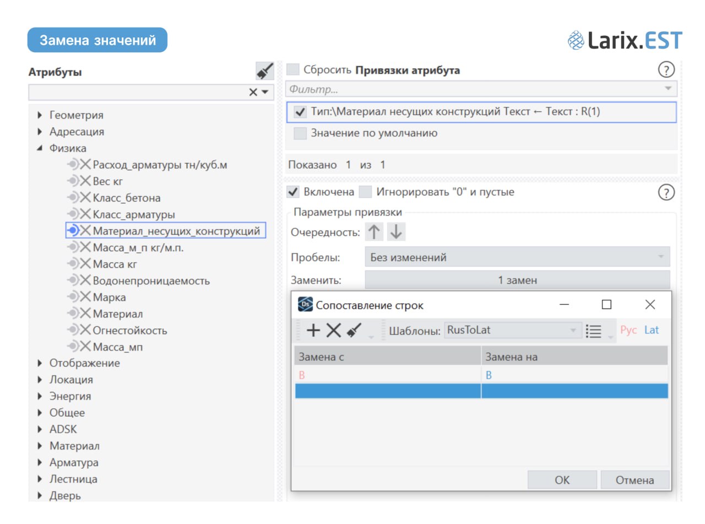This screenshot has height=524, width=705.
Task: Click the Отмена button
Action: [635, 480]
